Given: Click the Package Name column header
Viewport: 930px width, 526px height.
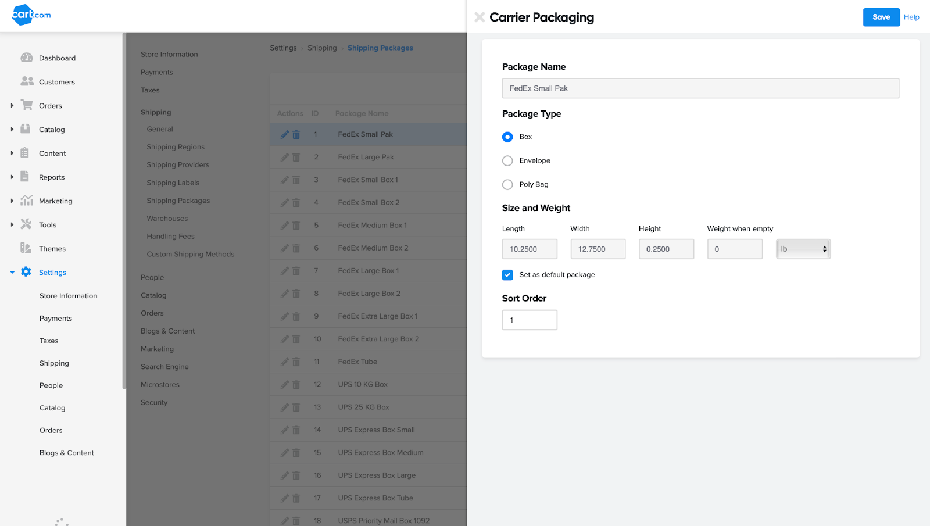Looking at the screenshot, I should pos(362,113).
